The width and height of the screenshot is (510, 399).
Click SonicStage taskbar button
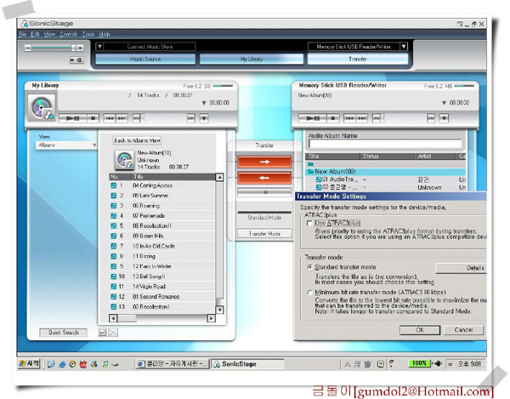tap(247, 364)
